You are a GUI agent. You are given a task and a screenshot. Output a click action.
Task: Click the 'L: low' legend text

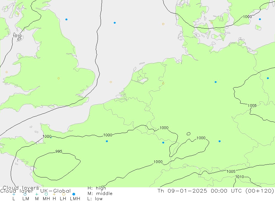click(95, 199)
